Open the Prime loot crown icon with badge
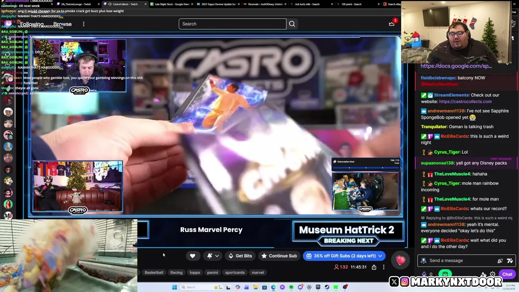Image resolution: width=519 pixels, height=292 pixels. [x=392, y=24]
